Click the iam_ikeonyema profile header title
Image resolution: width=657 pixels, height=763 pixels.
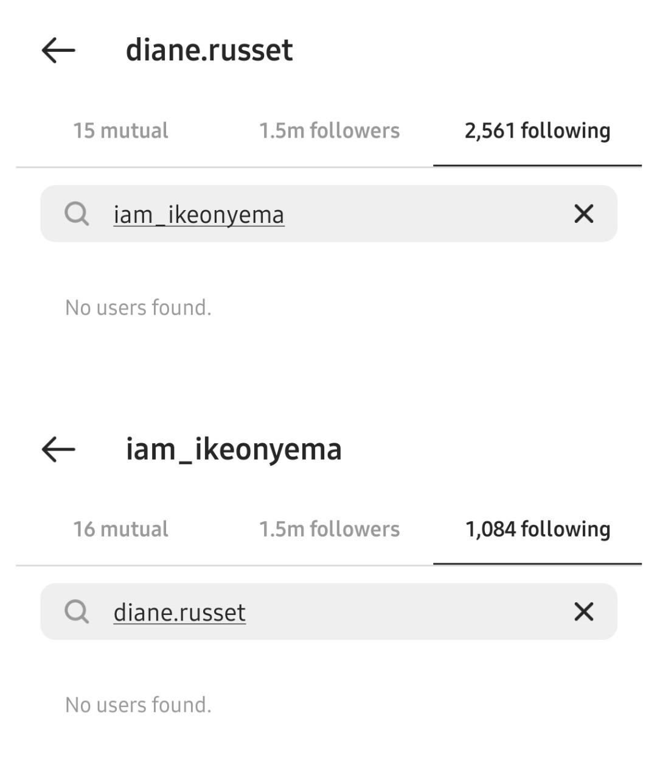coord(234,449)
